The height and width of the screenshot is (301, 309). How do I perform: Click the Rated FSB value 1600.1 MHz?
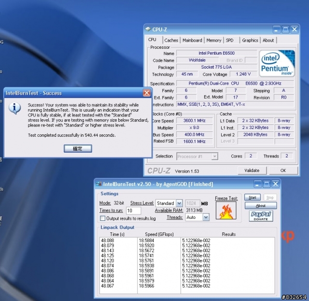[x=194, y=142]
